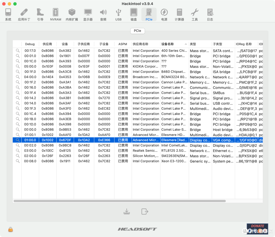Open the 计算器 calculator section
Image resolution: width=275 pixels, height=237 pixels.
(180, 15)
